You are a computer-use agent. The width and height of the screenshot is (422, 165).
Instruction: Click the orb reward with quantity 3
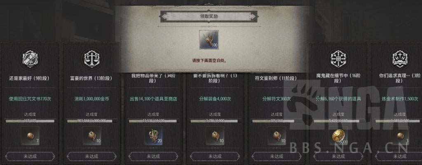(400, 136)
